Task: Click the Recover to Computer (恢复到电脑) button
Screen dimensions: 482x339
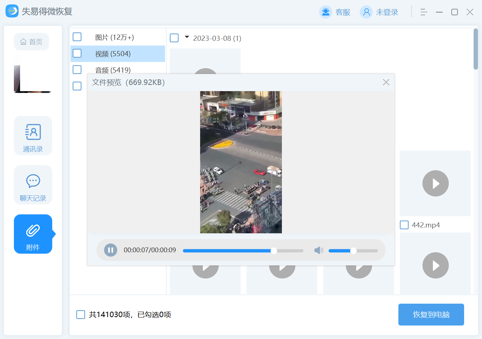Action: click(431, 315)
